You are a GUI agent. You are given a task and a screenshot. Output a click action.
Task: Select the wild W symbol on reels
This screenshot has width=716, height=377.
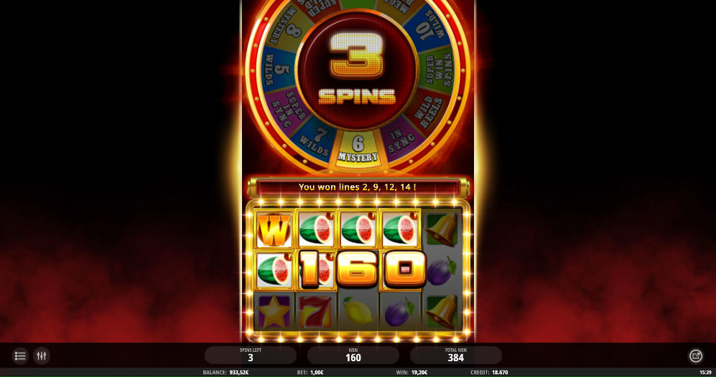tap(274, 229)
